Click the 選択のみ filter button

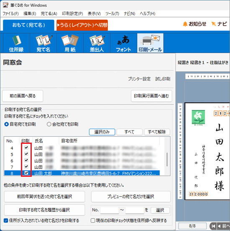coord(102,132)
